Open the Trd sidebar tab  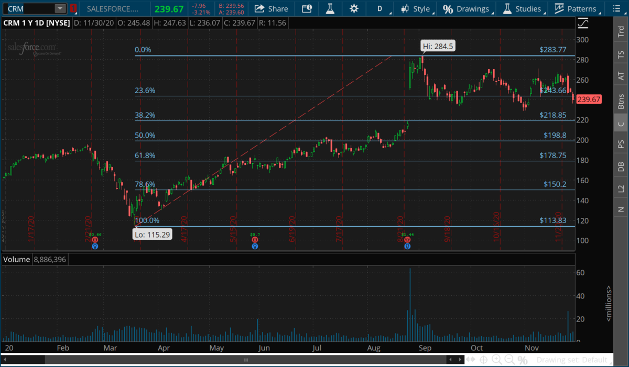(621, 31)
